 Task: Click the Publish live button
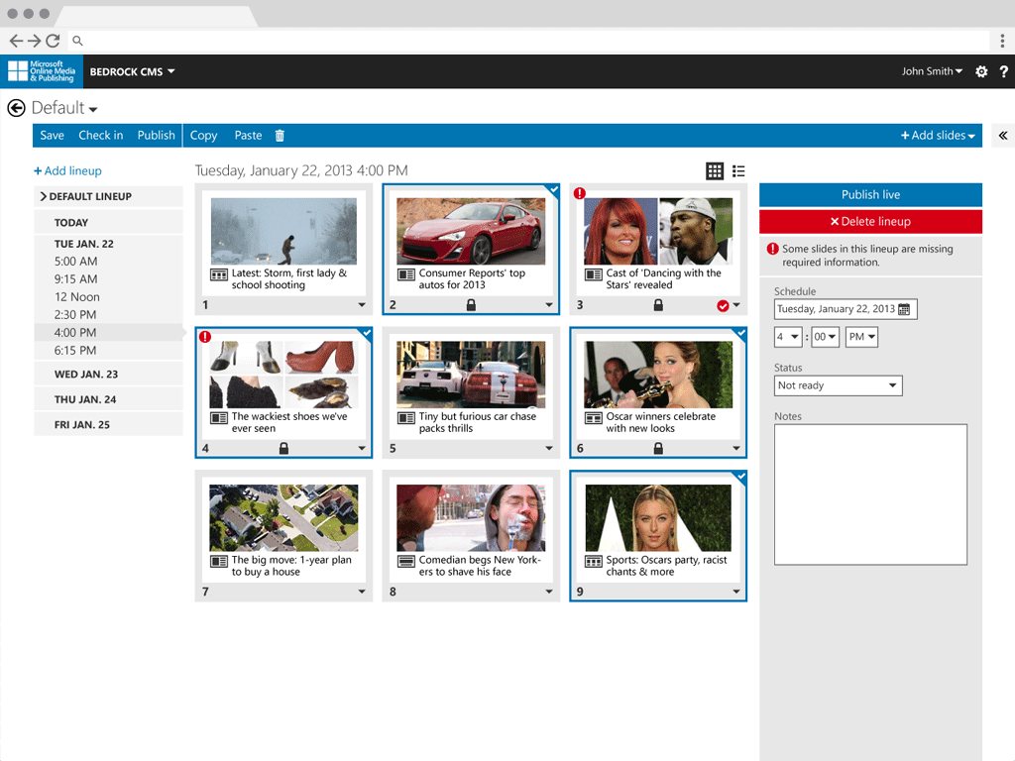coord(870,195)
